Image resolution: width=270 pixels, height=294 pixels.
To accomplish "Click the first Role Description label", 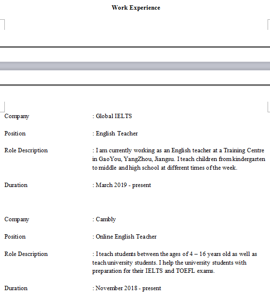I will [x=26, y=150].
